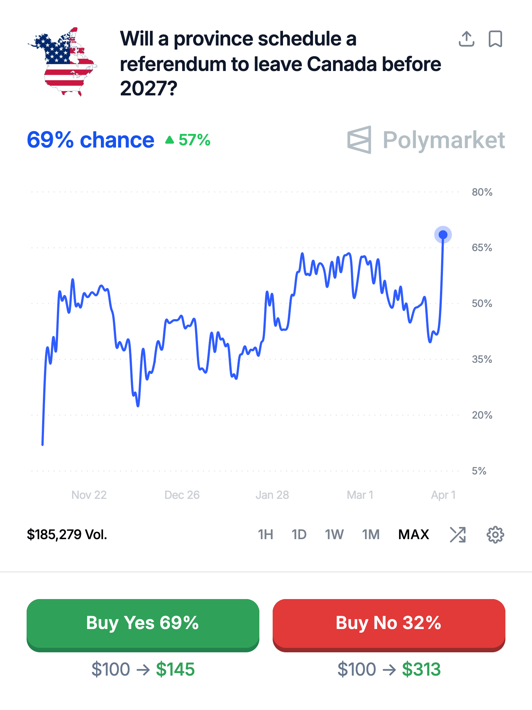The image size is (532, 710).
Task: Select the 1H time range
Action: coord(265,535)
